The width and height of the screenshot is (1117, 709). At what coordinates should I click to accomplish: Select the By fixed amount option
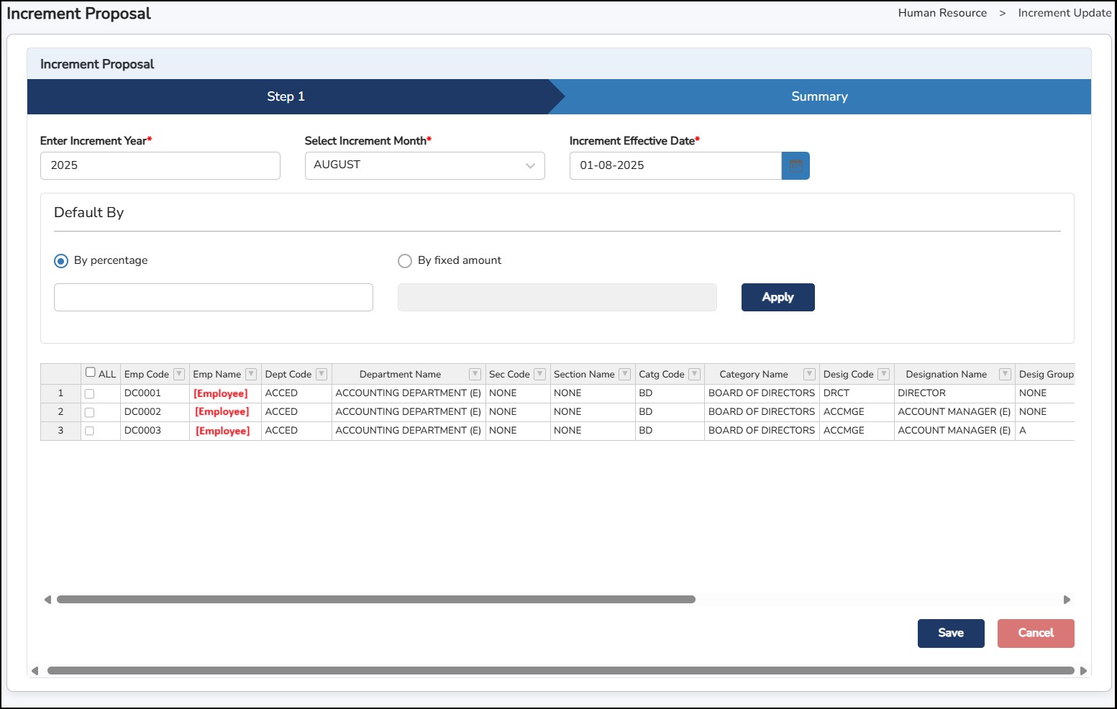(x=405, y=261)
